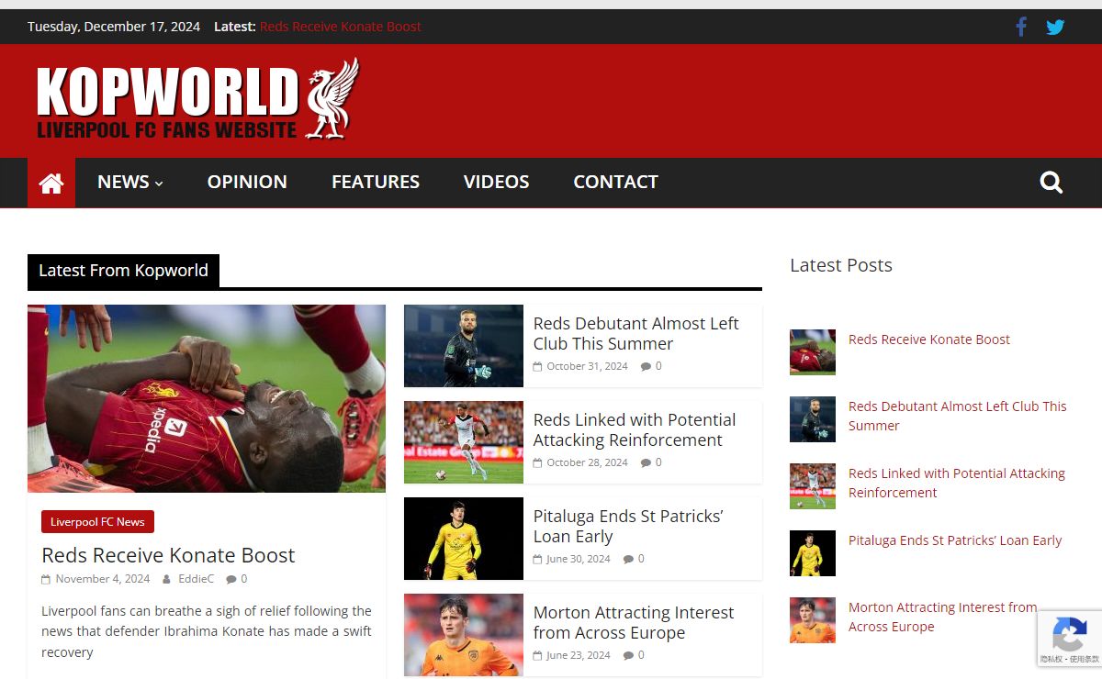Click excerpt text about Ibrahima Konate recovery

(x=207, y=631)
